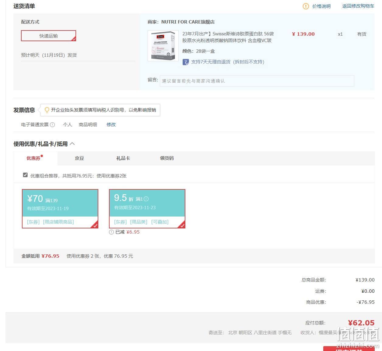Click info icon next to 电子普通发票
Screen dimensions: 382x351
pos(52,124)
